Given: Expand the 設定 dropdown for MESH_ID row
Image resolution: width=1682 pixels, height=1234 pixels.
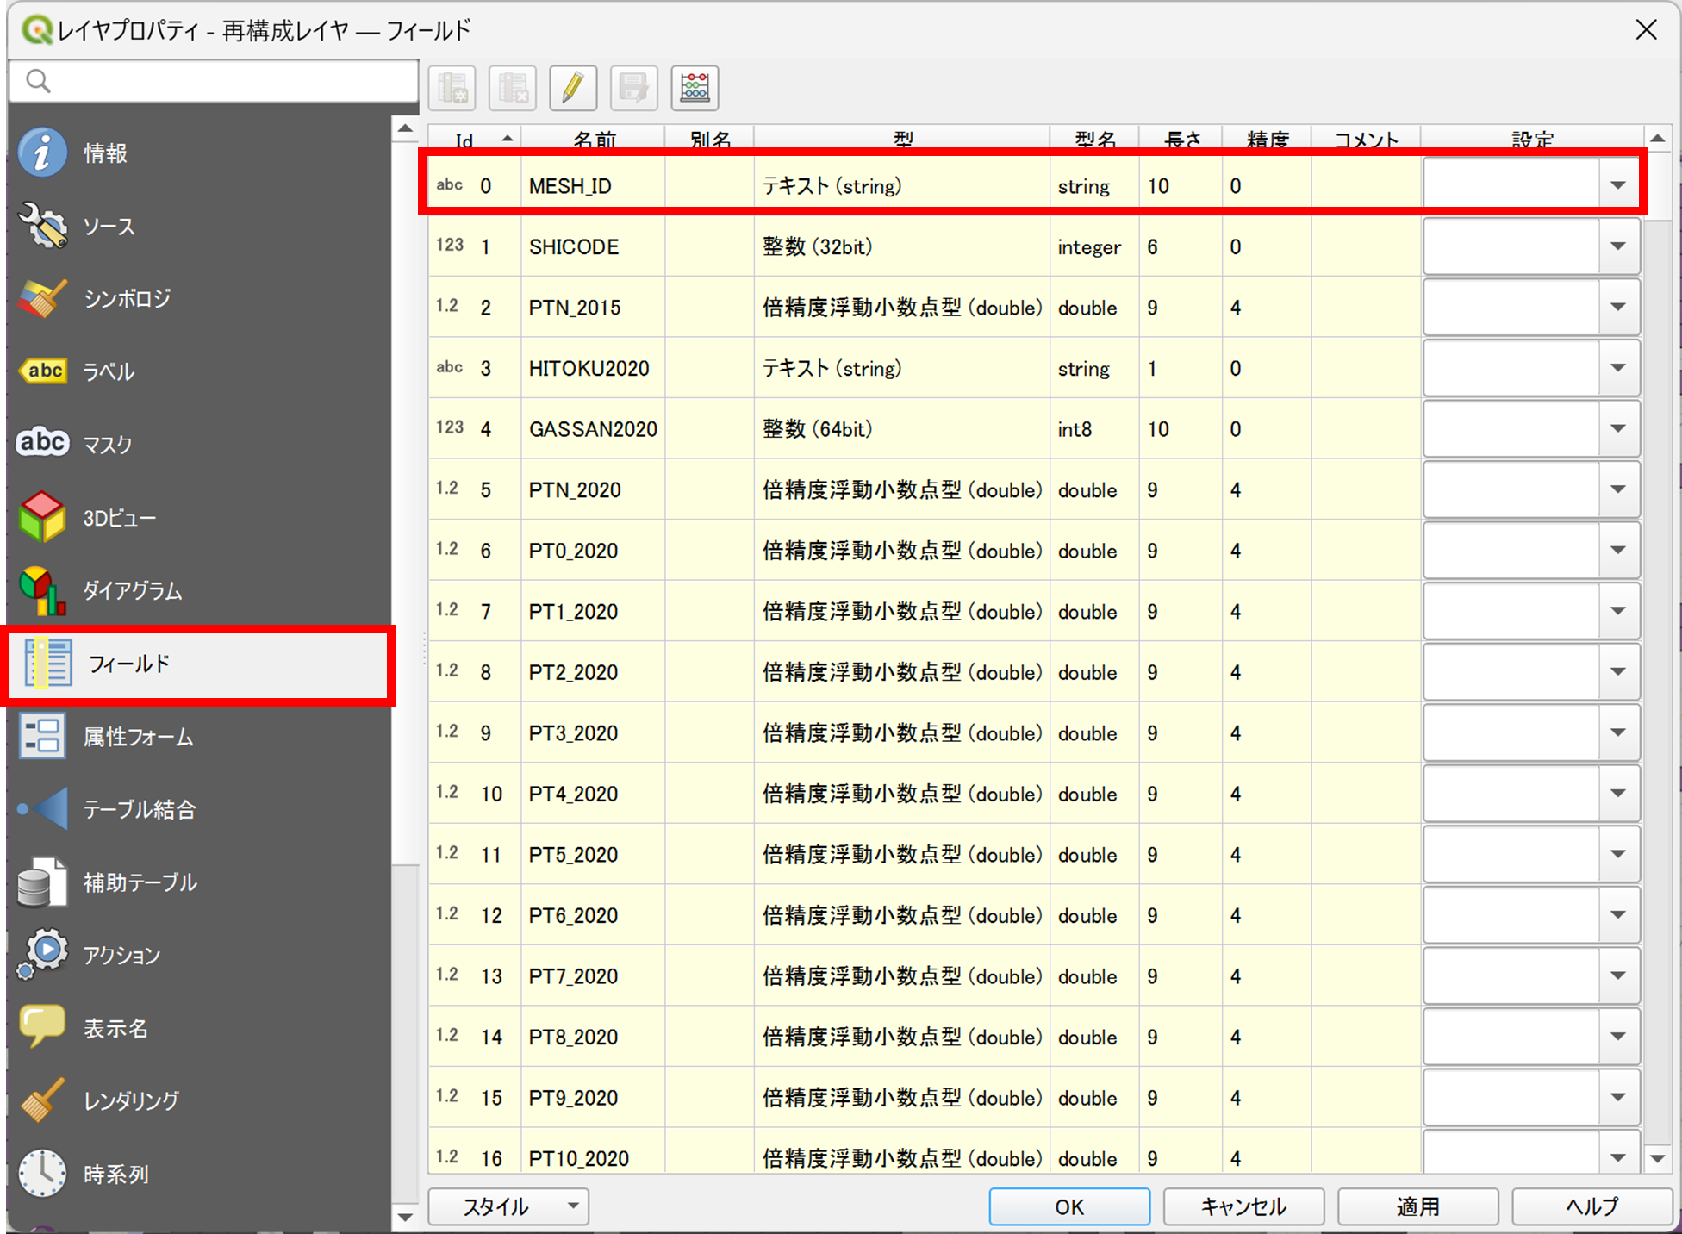Looking at the screenshot, I should (1617, 185).
